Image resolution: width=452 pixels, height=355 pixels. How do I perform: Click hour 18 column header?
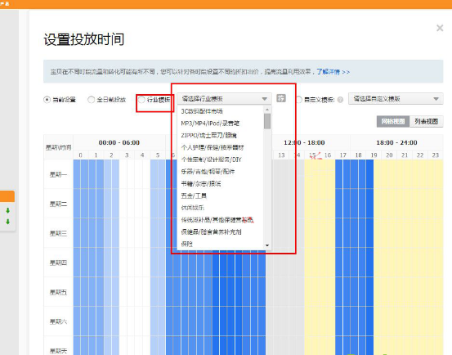point(358,155)
